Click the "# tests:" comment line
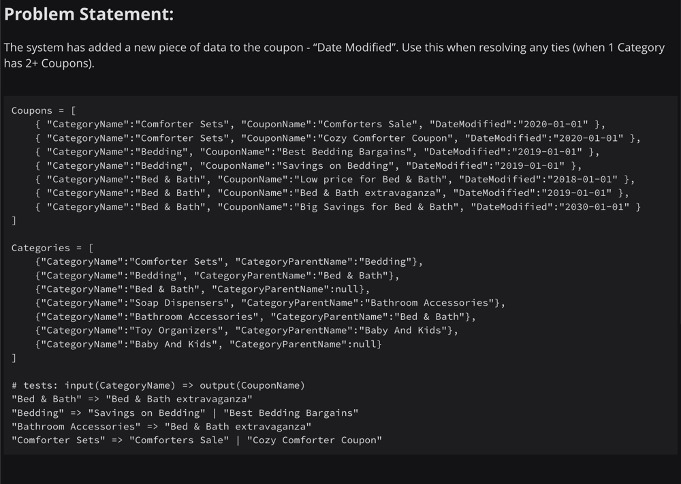The image size is (681, 484). point(158,385)
